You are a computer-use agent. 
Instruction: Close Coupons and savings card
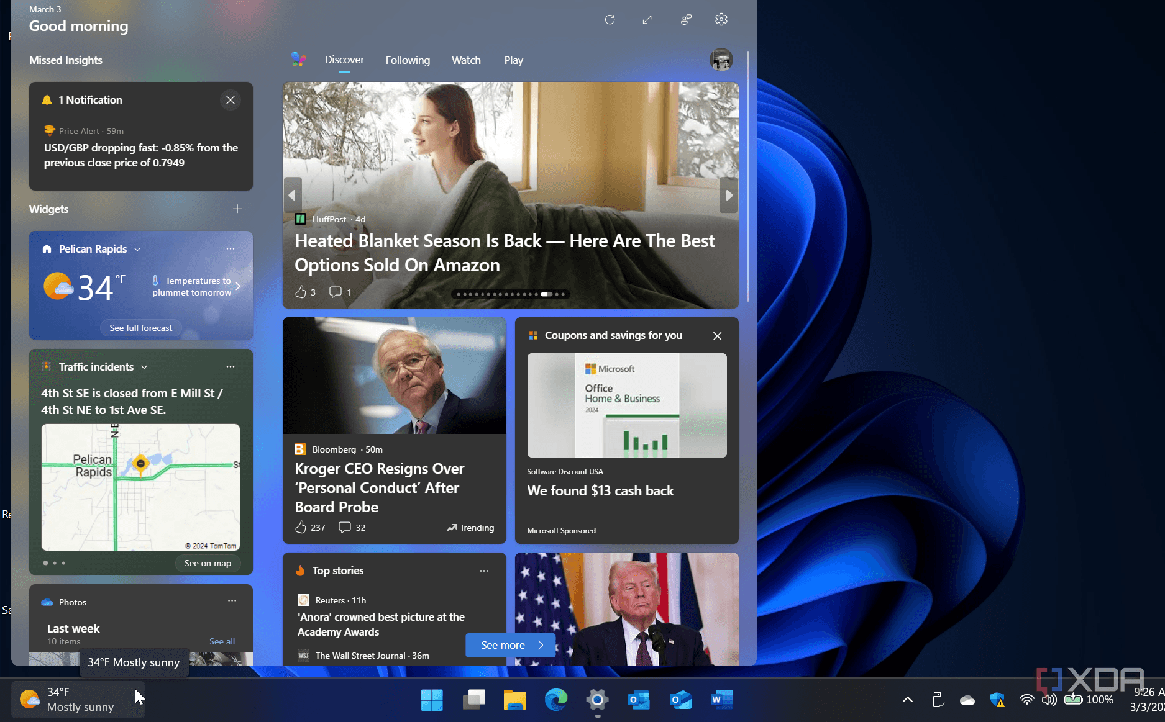point(717,336)
